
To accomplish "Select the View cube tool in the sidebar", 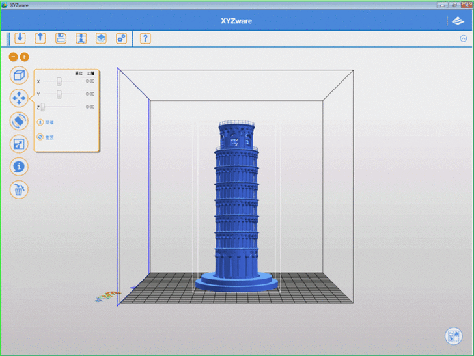I will (19, 75).
